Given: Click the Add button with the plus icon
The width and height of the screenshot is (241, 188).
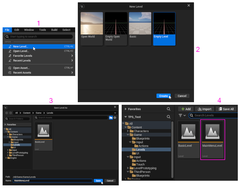Looking at the screenshot, I should [186, 109].
